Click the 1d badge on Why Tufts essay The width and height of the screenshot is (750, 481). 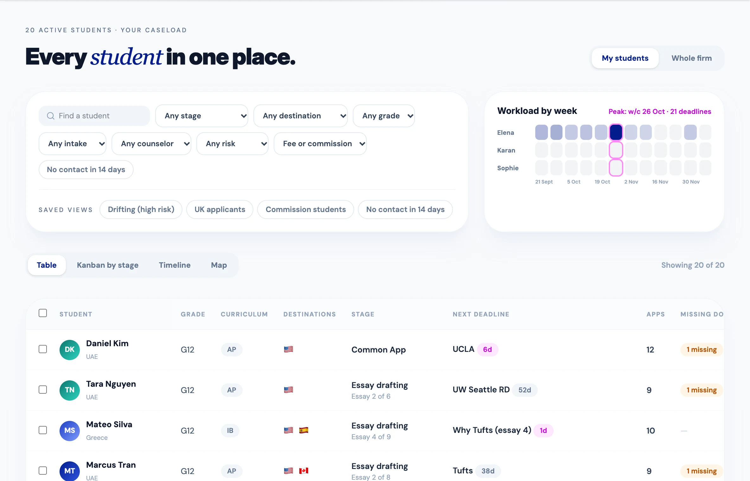[x=543, y=430]
